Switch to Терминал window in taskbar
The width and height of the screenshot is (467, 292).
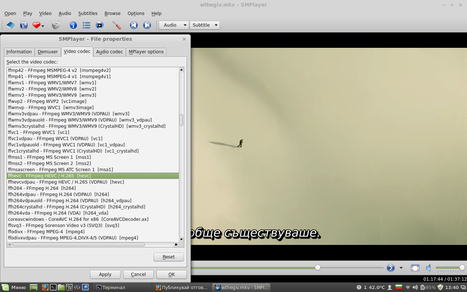tap(122, 287)
